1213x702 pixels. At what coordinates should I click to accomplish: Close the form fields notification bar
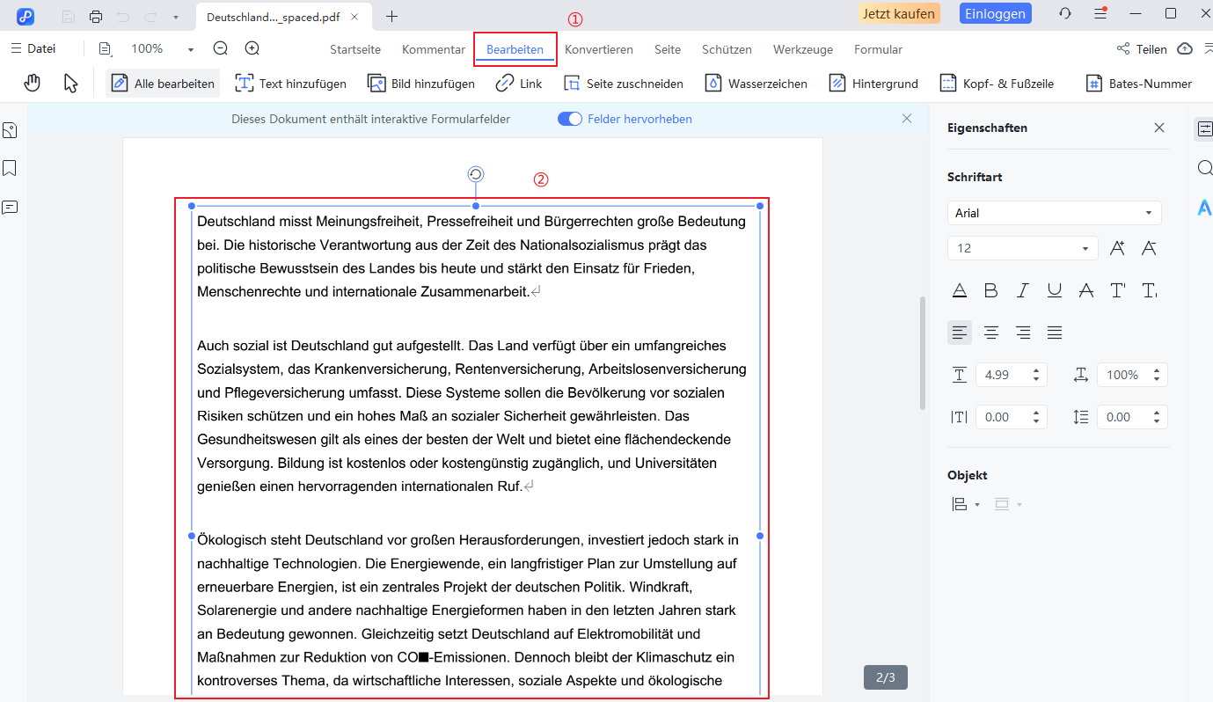point(907,119)
